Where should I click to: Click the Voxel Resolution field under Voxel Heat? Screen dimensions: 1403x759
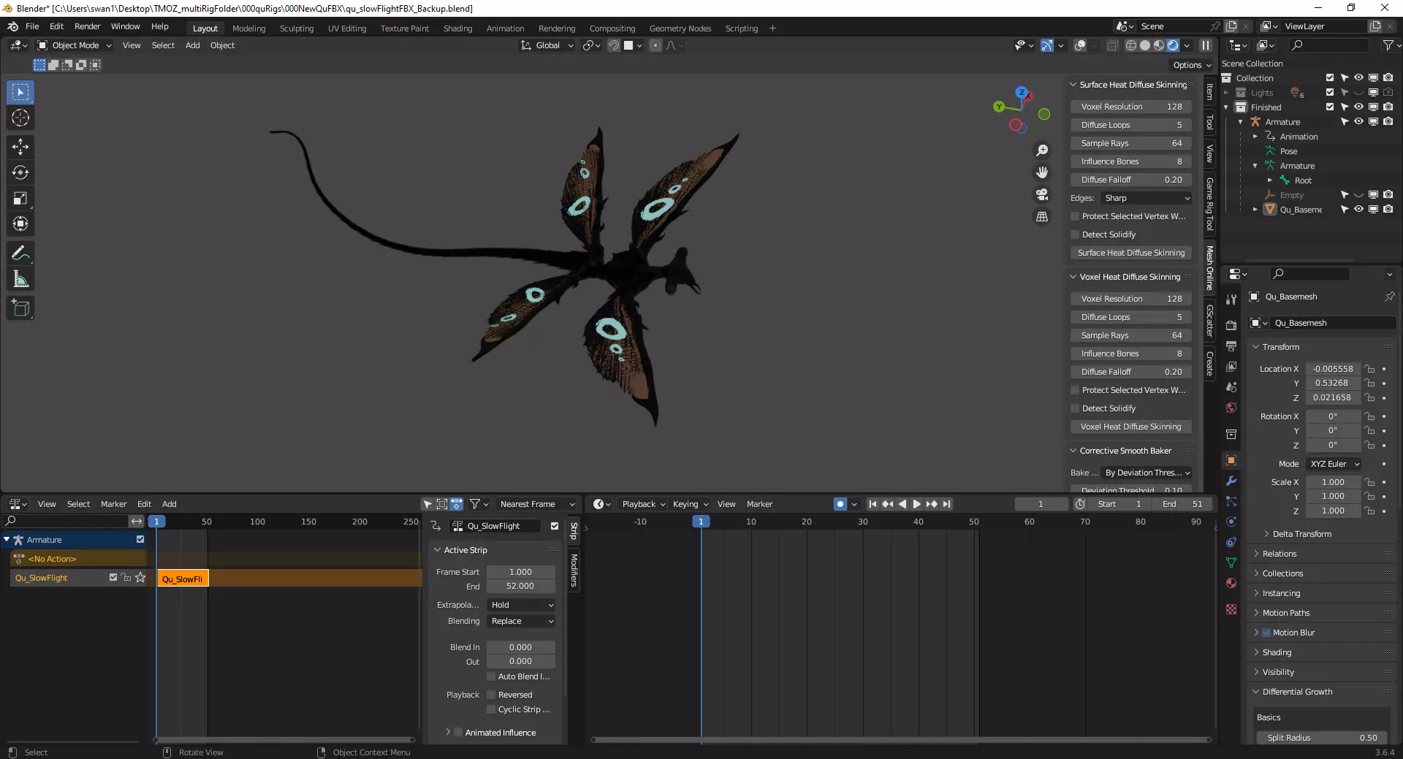(1131, 299)
